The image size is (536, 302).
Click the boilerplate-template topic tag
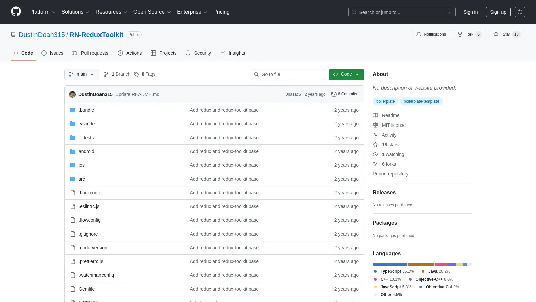pyautogui.click(x=421, y=101)
